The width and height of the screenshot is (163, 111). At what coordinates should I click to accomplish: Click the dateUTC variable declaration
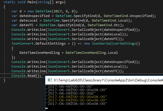pos(26,25)
